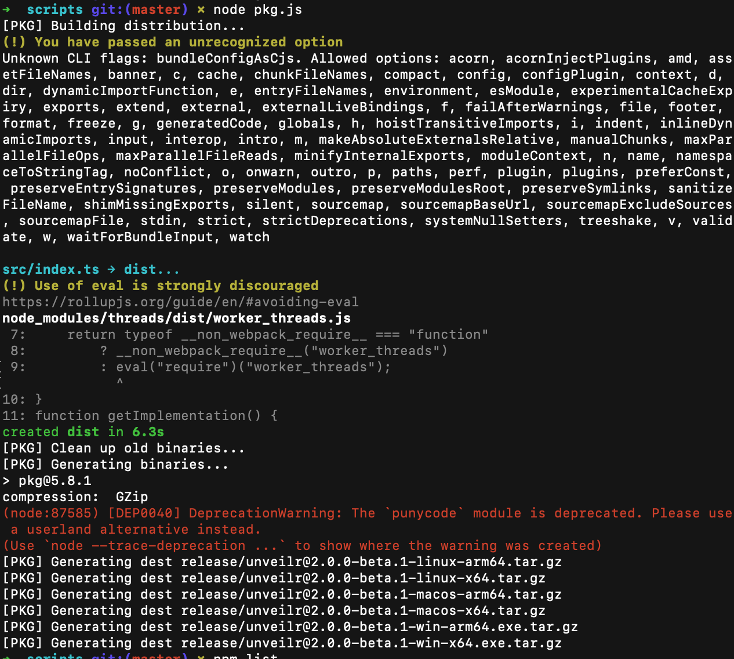The width and height of the screenshot is (734, 659).
Task: Click the node_modules/threads/dist/worker_threads.js file path
Action: 176,318
